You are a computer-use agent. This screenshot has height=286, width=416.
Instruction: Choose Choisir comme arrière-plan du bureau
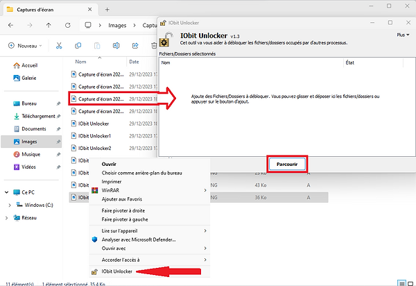[149, 173]
